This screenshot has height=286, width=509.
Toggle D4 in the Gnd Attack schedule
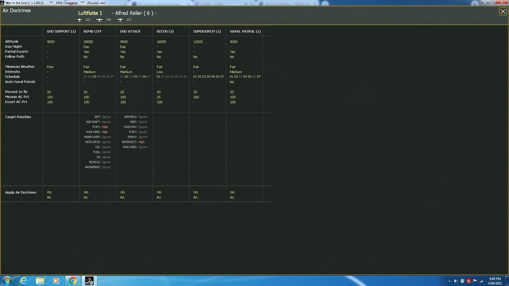135,77
